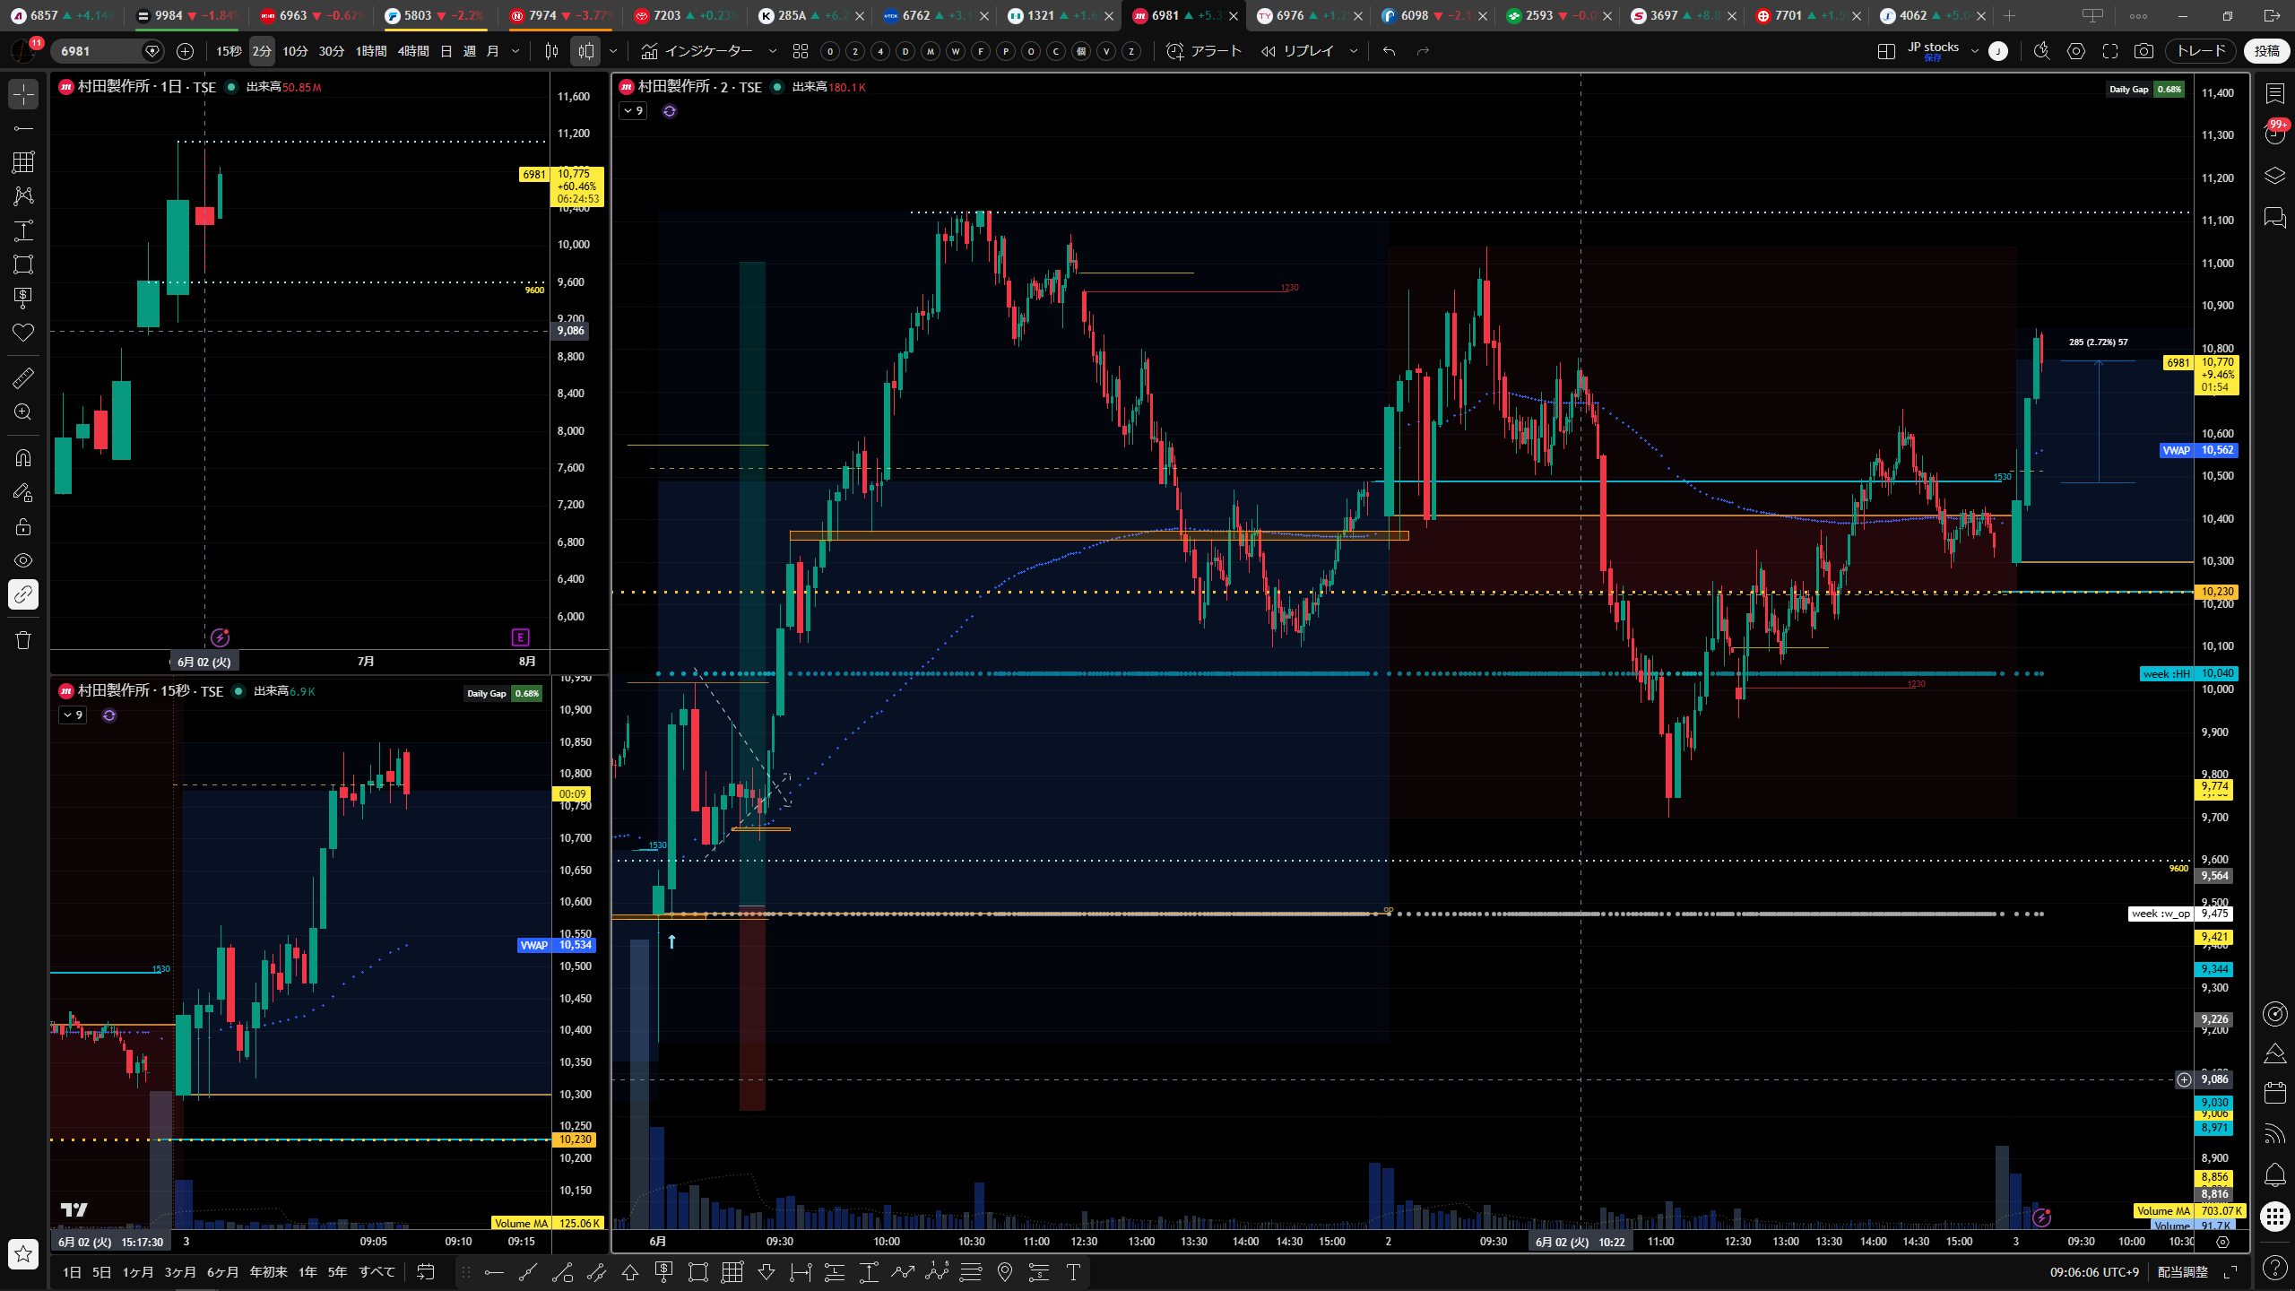The image size is (2295, 1291).
Task: Select the 10分 interval
Action: (295, 51)
